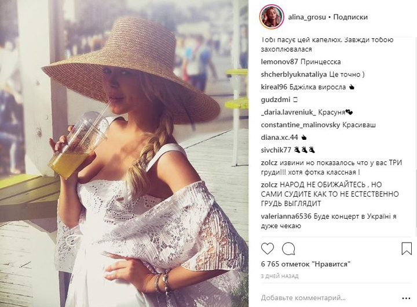Image resolution: width=417 pixels, height=307 pixels.
Task: Add a comment in the input field
Action: tap(330, 298)
